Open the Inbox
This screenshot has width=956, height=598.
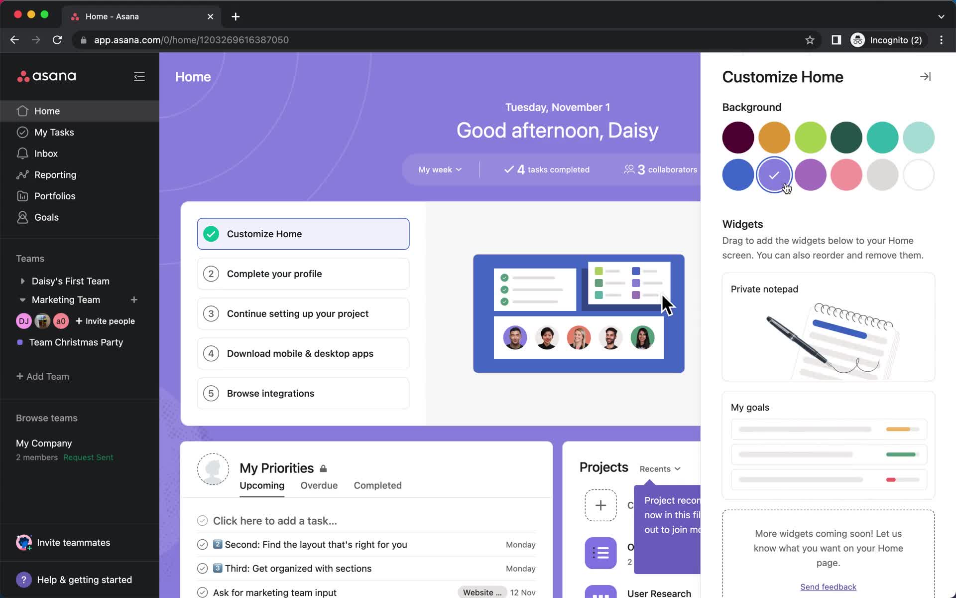(x=80, y=153)
